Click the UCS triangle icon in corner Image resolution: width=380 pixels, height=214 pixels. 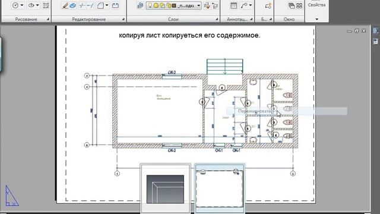click(x=12, y=196)
